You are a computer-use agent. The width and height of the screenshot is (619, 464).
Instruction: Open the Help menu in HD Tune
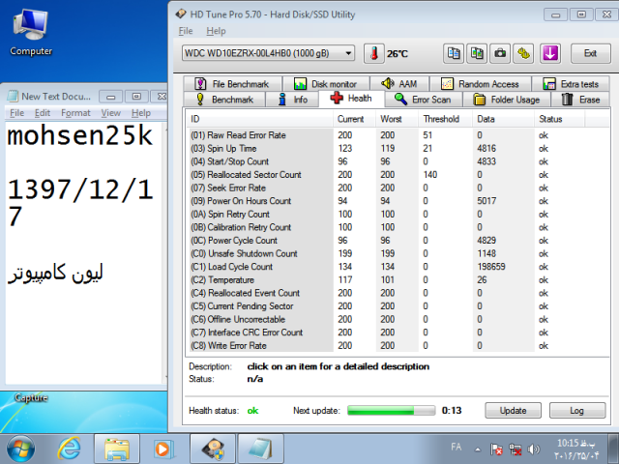(x=216, y=31)
